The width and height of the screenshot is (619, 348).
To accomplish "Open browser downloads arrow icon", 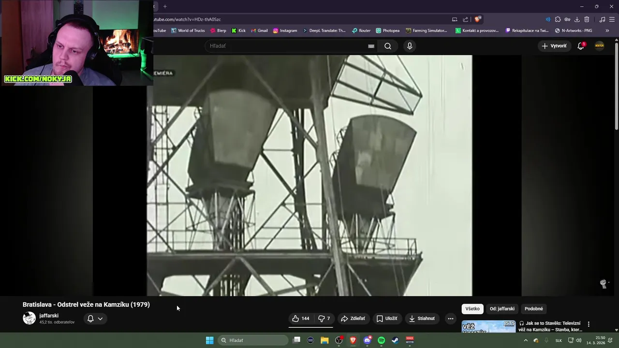I will pyautogui.click(x=577, y=19).
